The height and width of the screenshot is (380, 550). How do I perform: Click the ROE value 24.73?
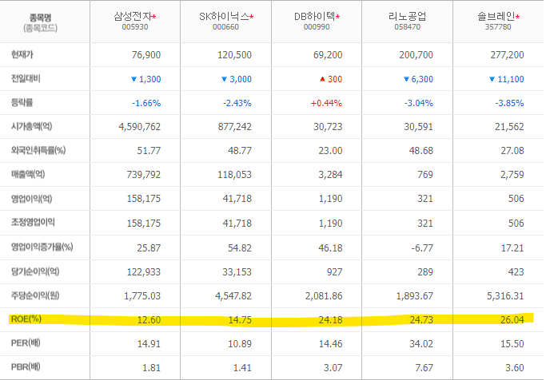tap(421, 320)
